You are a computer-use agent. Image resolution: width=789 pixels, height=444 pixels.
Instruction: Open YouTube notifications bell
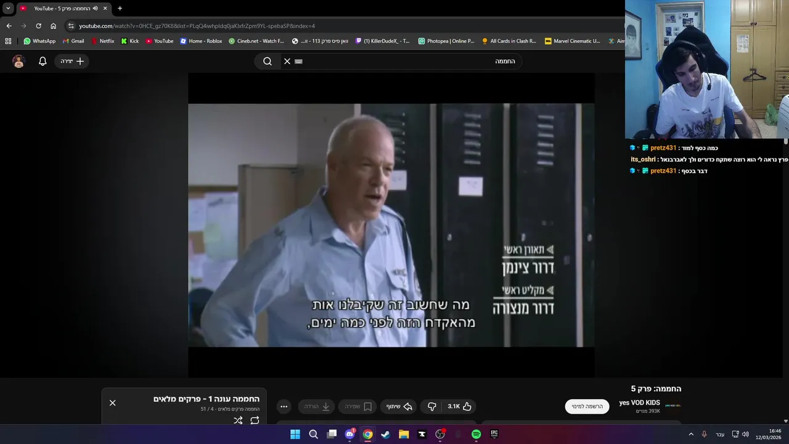click(x=43, y=61)
